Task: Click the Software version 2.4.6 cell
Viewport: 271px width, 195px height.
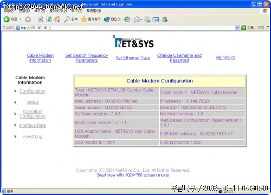Action: pos(117,114)
